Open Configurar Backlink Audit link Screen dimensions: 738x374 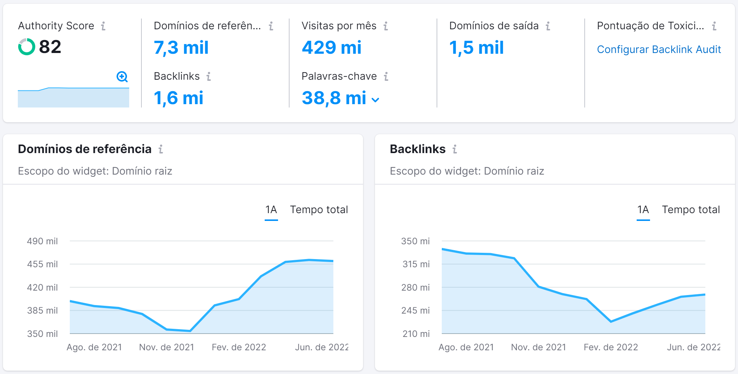(x=659, y=49)
